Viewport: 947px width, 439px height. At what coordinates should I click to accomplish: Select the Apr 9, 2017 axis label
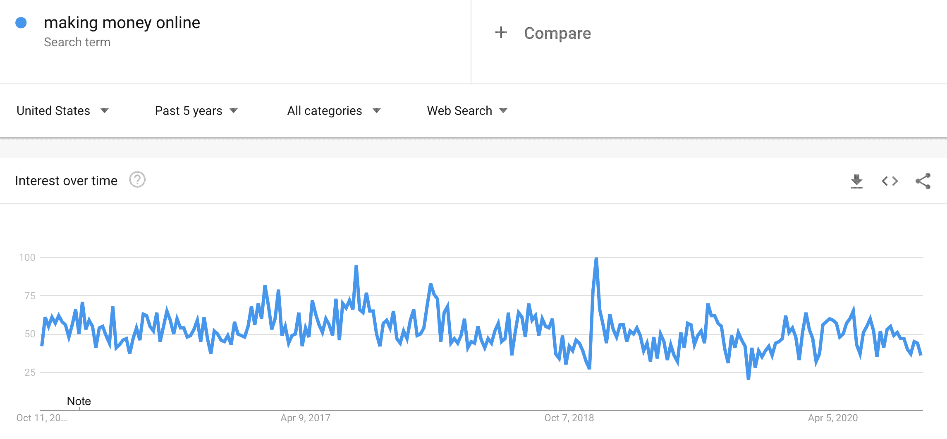point(306,418)
